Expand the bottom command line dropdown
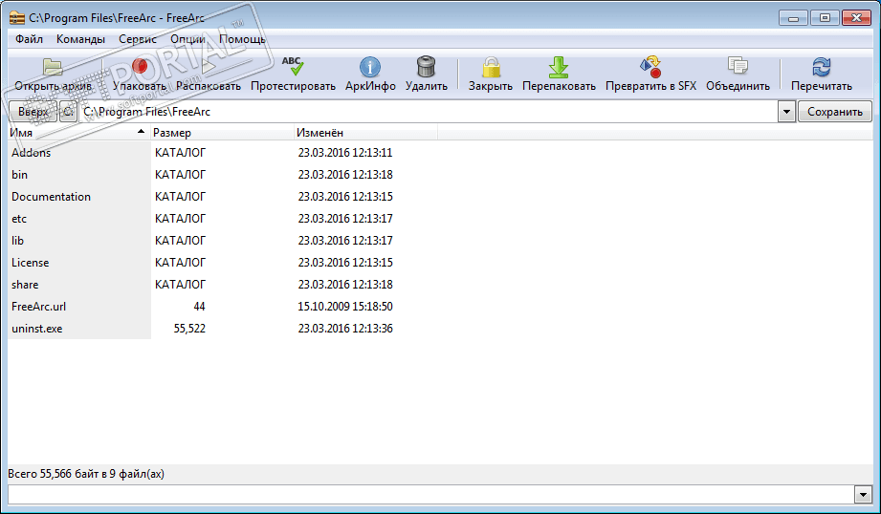The width and height of the screenshot is (881, 514). (863, 494)
